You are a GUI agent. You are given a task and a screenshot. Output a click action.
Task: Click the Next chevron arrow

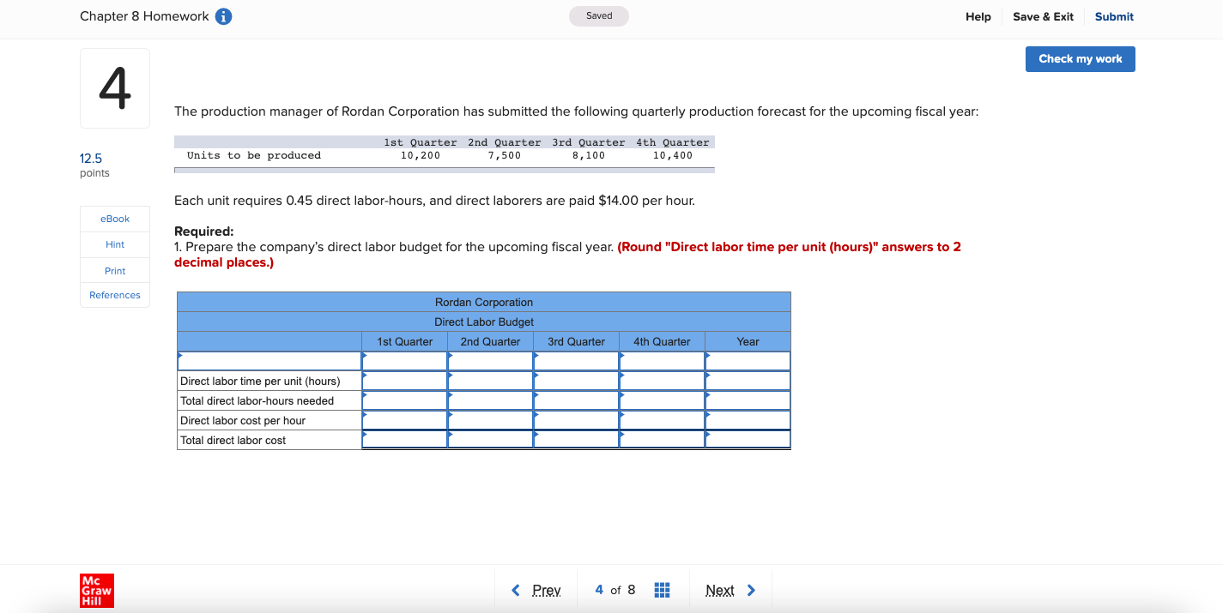(x=751, y=590)
